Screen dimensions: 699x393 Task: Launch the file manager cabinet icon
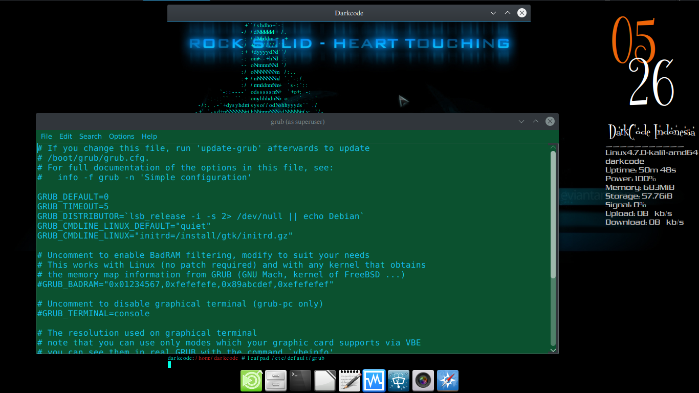click(276, 381)
